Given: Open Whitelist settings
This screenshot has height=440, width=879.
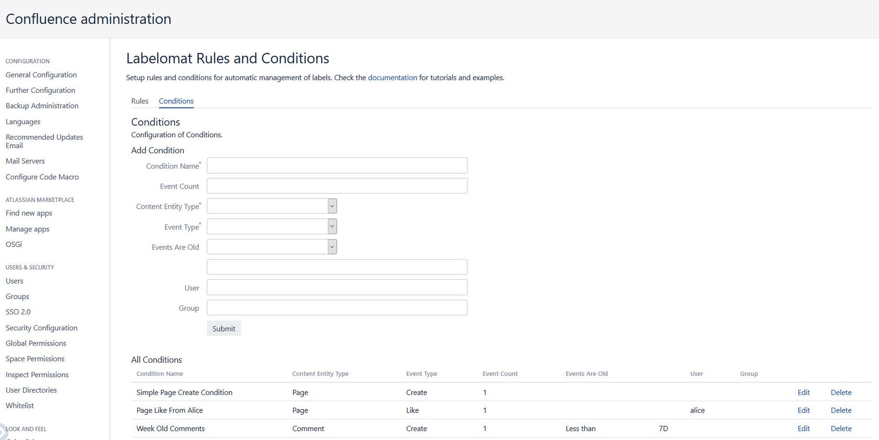Looking at the screenshot, I should pos(20,406).
